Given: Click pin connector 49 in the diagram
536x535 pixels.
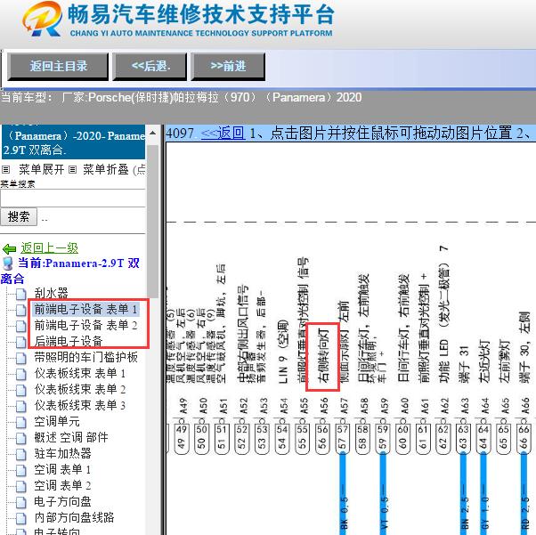Looking at the screenshot, I should pos(181,438).
